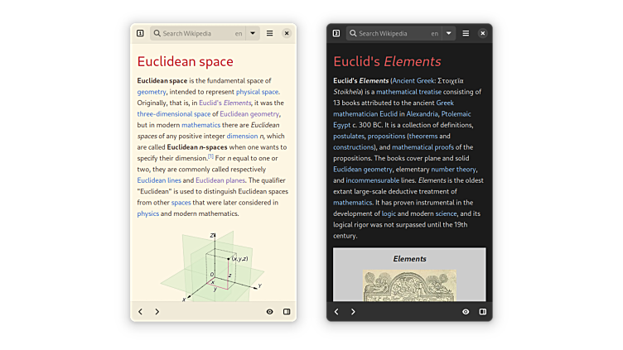Open the hamburger menu in the light window
This screenshot has width=623, height=350.
click(x=269, y=33)
